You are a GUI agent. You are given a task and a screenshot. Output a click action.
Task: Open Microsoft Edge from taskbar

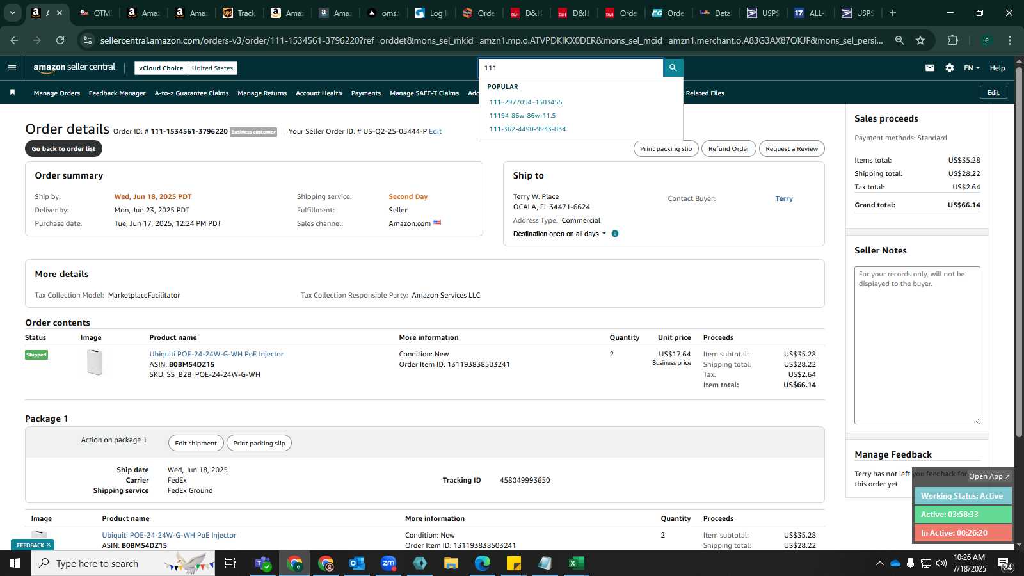tap(483, 563)
